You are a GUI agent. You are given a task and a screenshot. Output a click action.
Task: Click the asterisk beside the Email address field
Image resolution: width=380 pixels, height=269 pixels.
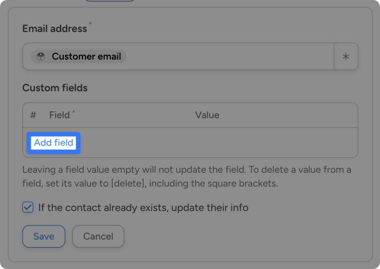(x=345, y=56)
